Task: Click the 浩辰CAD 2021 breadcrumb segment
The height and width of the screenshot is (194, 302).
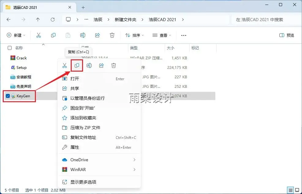Action: click(162, 20)
